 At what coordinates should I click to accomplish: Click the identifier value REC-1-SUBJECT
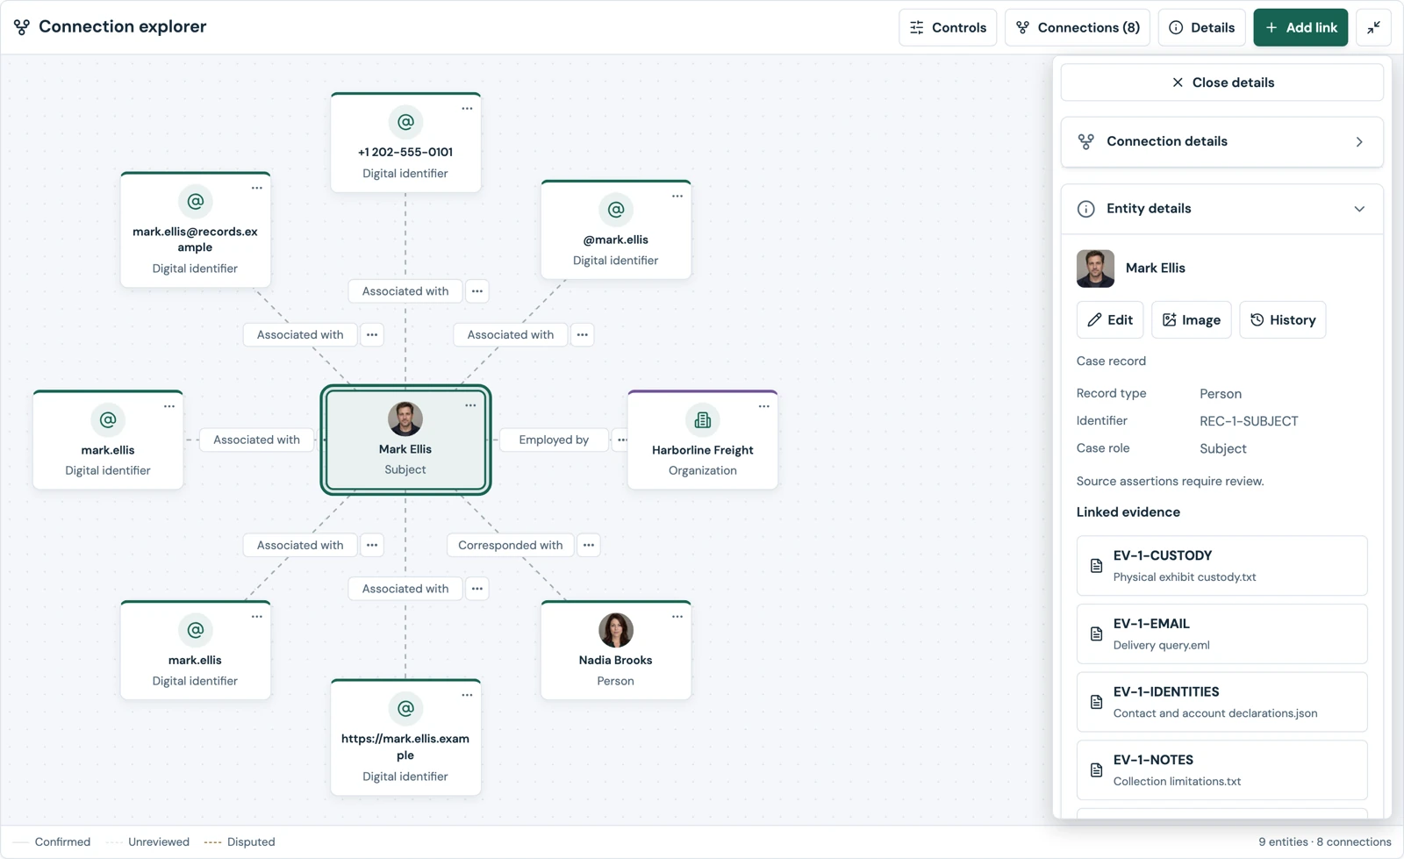(x=1249, y=421)
